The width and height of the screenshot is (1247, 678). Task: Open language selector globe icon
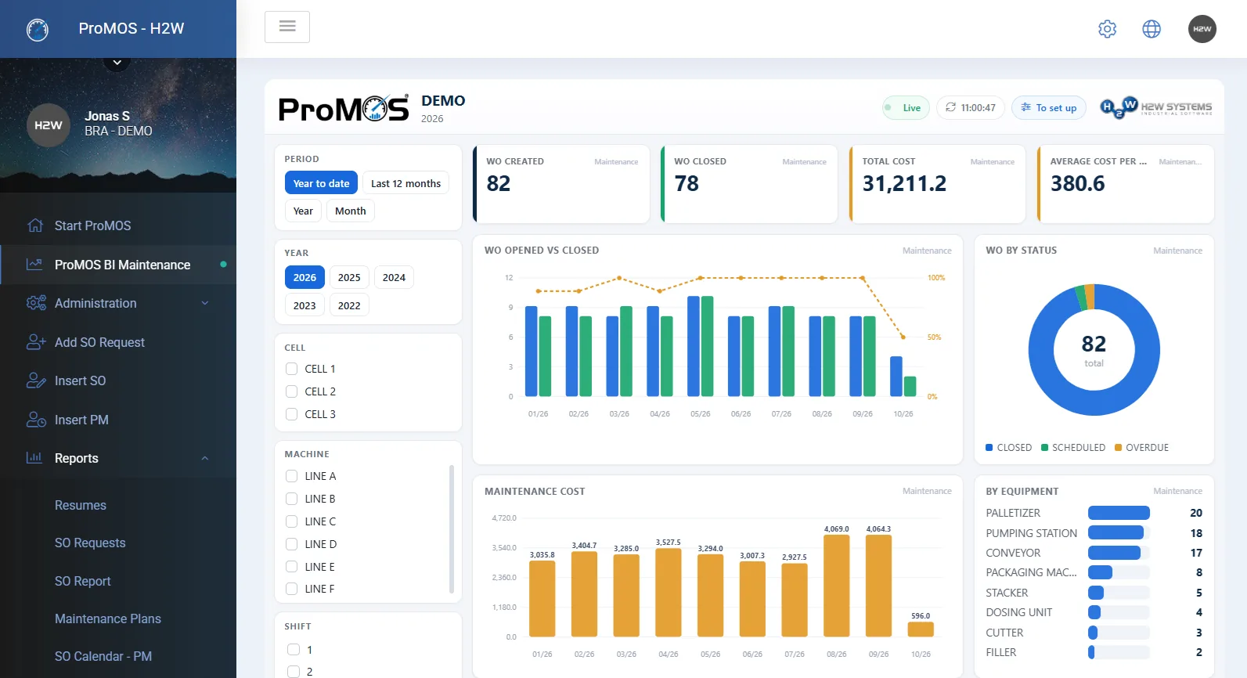click(x=1151, y=29)
